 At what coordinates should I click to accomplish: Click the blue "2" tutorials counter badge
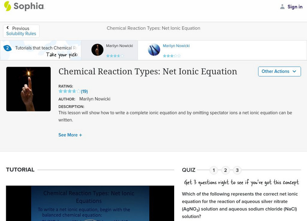click(7, 48)
